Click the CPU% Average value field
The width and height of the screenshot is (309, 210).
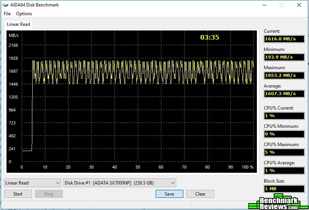284,170
